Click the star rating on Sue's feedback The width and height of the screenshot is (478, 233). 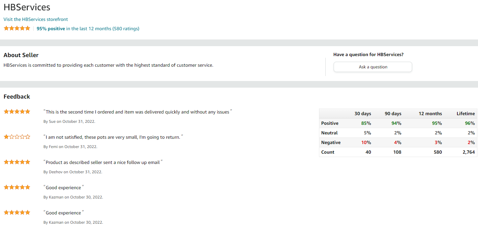[x=17, y=112]
